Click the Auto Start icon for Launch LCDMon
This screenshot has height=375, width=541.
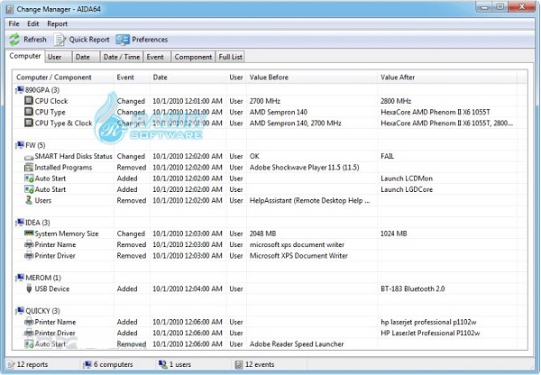pyautogui.click(x=29, y=178)
